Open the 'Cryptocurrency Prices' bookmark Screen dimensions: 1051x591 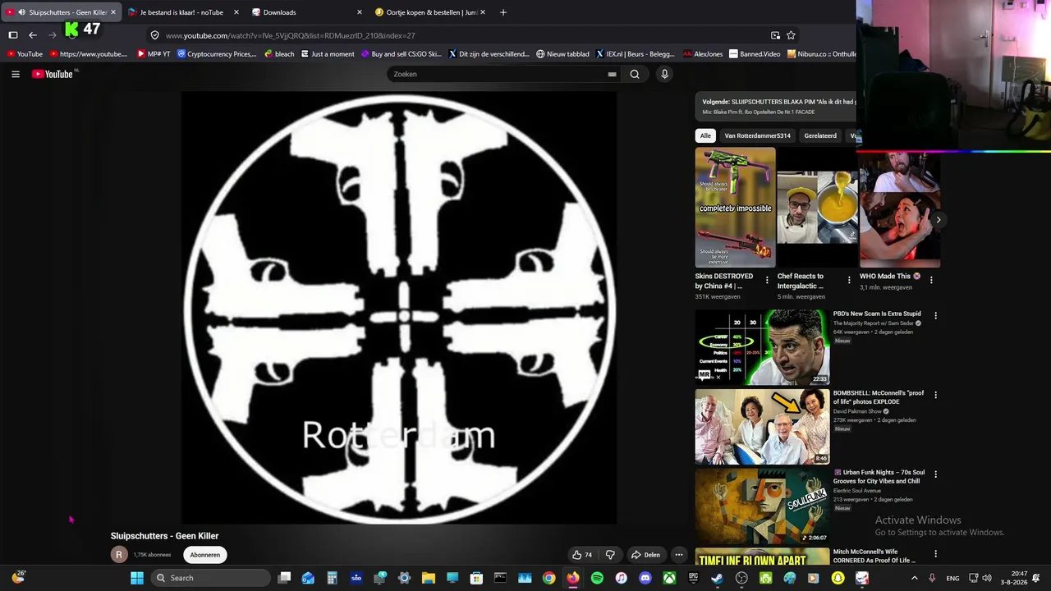coord(217,54)
